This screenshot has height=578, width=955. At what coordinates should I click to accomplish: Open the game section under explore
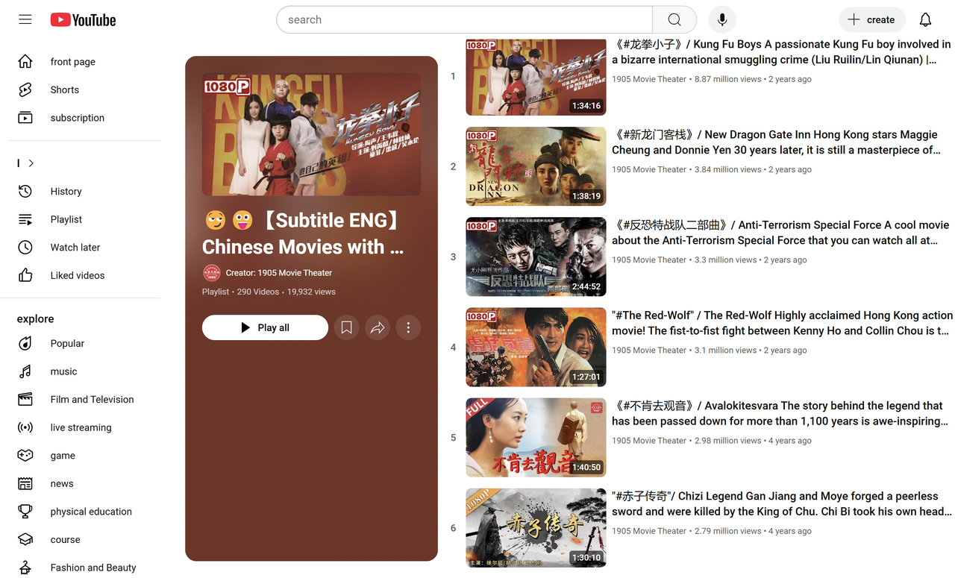tap(63, 455)
